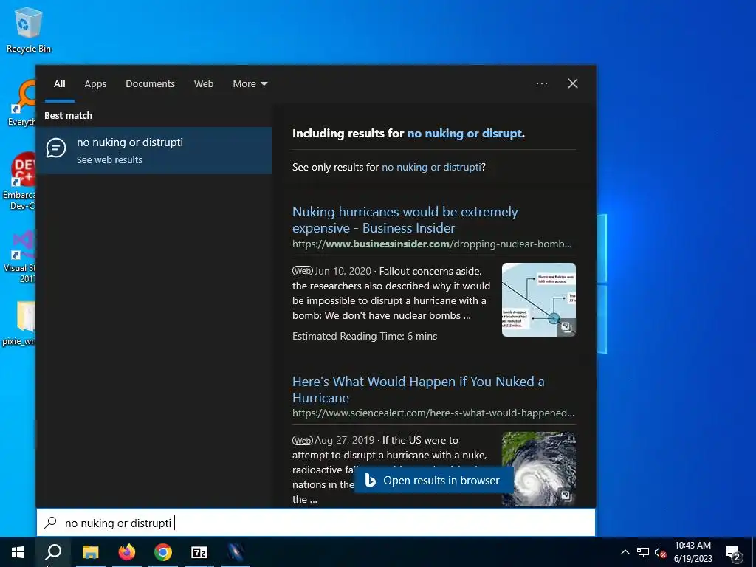
Task: Click the network status tray icon
Action: pos(643,552)
